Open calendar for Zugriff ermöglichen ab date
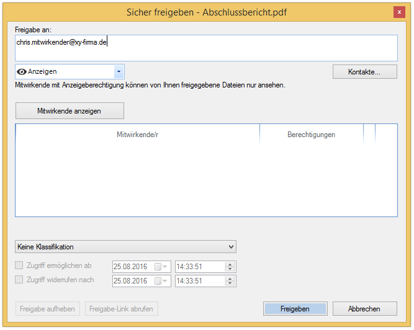Viewport: 414px width, 330px height. click(x=161, y=267)
